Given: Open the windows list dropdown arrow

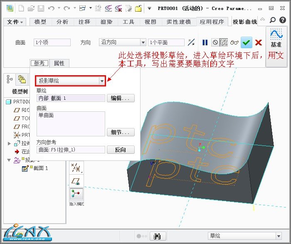Looking at the screenshot, I should click(x=91, y=8).
